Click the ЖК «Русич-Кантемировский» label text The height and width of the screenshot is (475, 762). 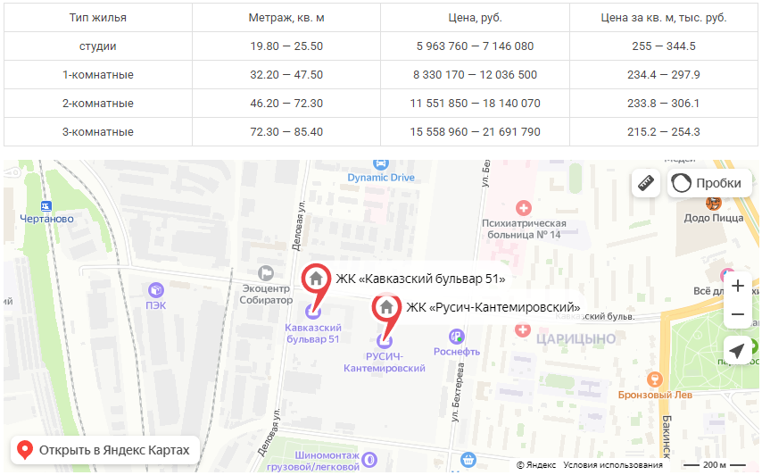(493, 307)
